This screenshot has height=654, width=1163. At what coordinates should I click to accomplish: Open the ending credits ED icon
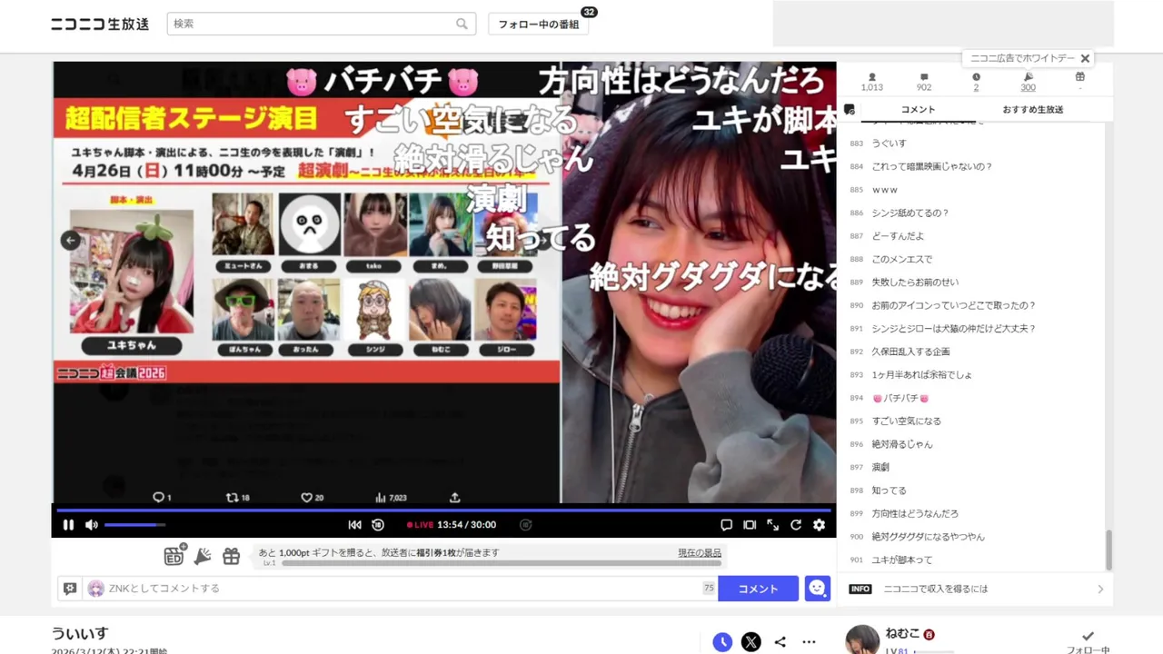pyautogui.click(x=174, y=555)
